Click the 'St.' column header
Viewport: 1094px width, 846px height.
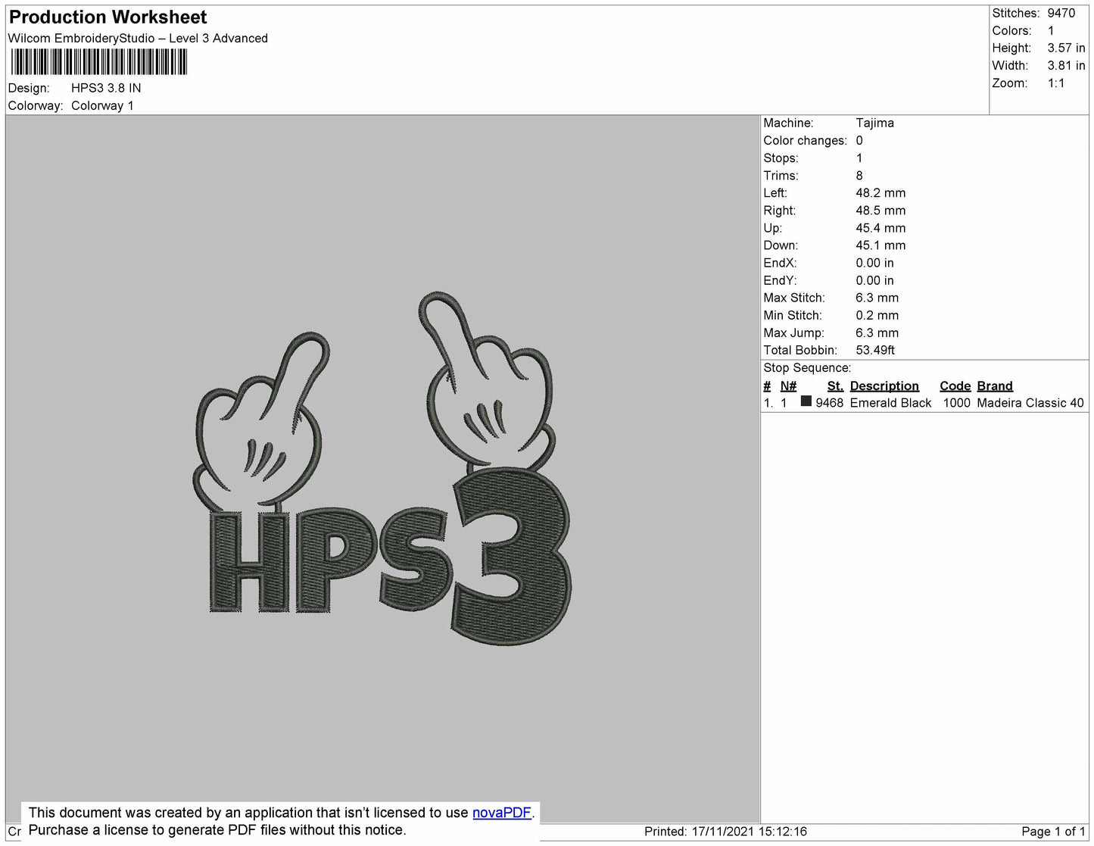coord(835,386)
